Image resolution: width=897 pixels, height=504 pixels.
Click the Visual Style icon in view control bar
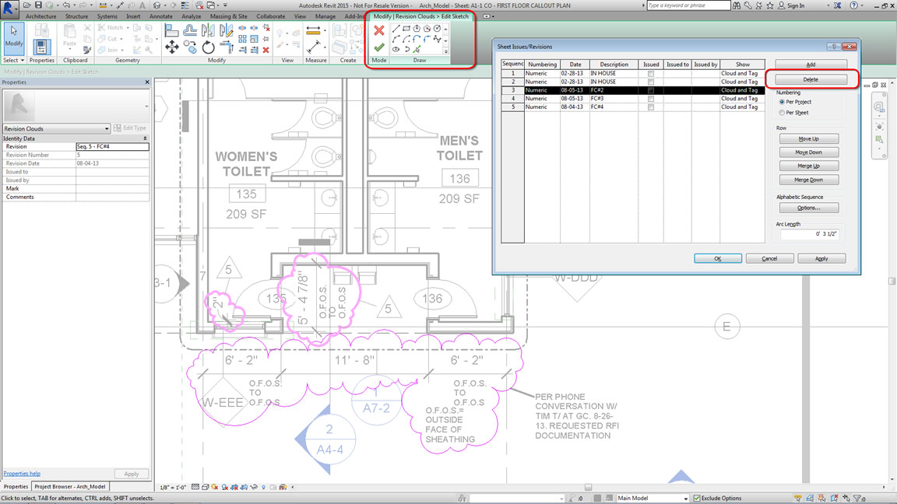(x=206, y=488)
